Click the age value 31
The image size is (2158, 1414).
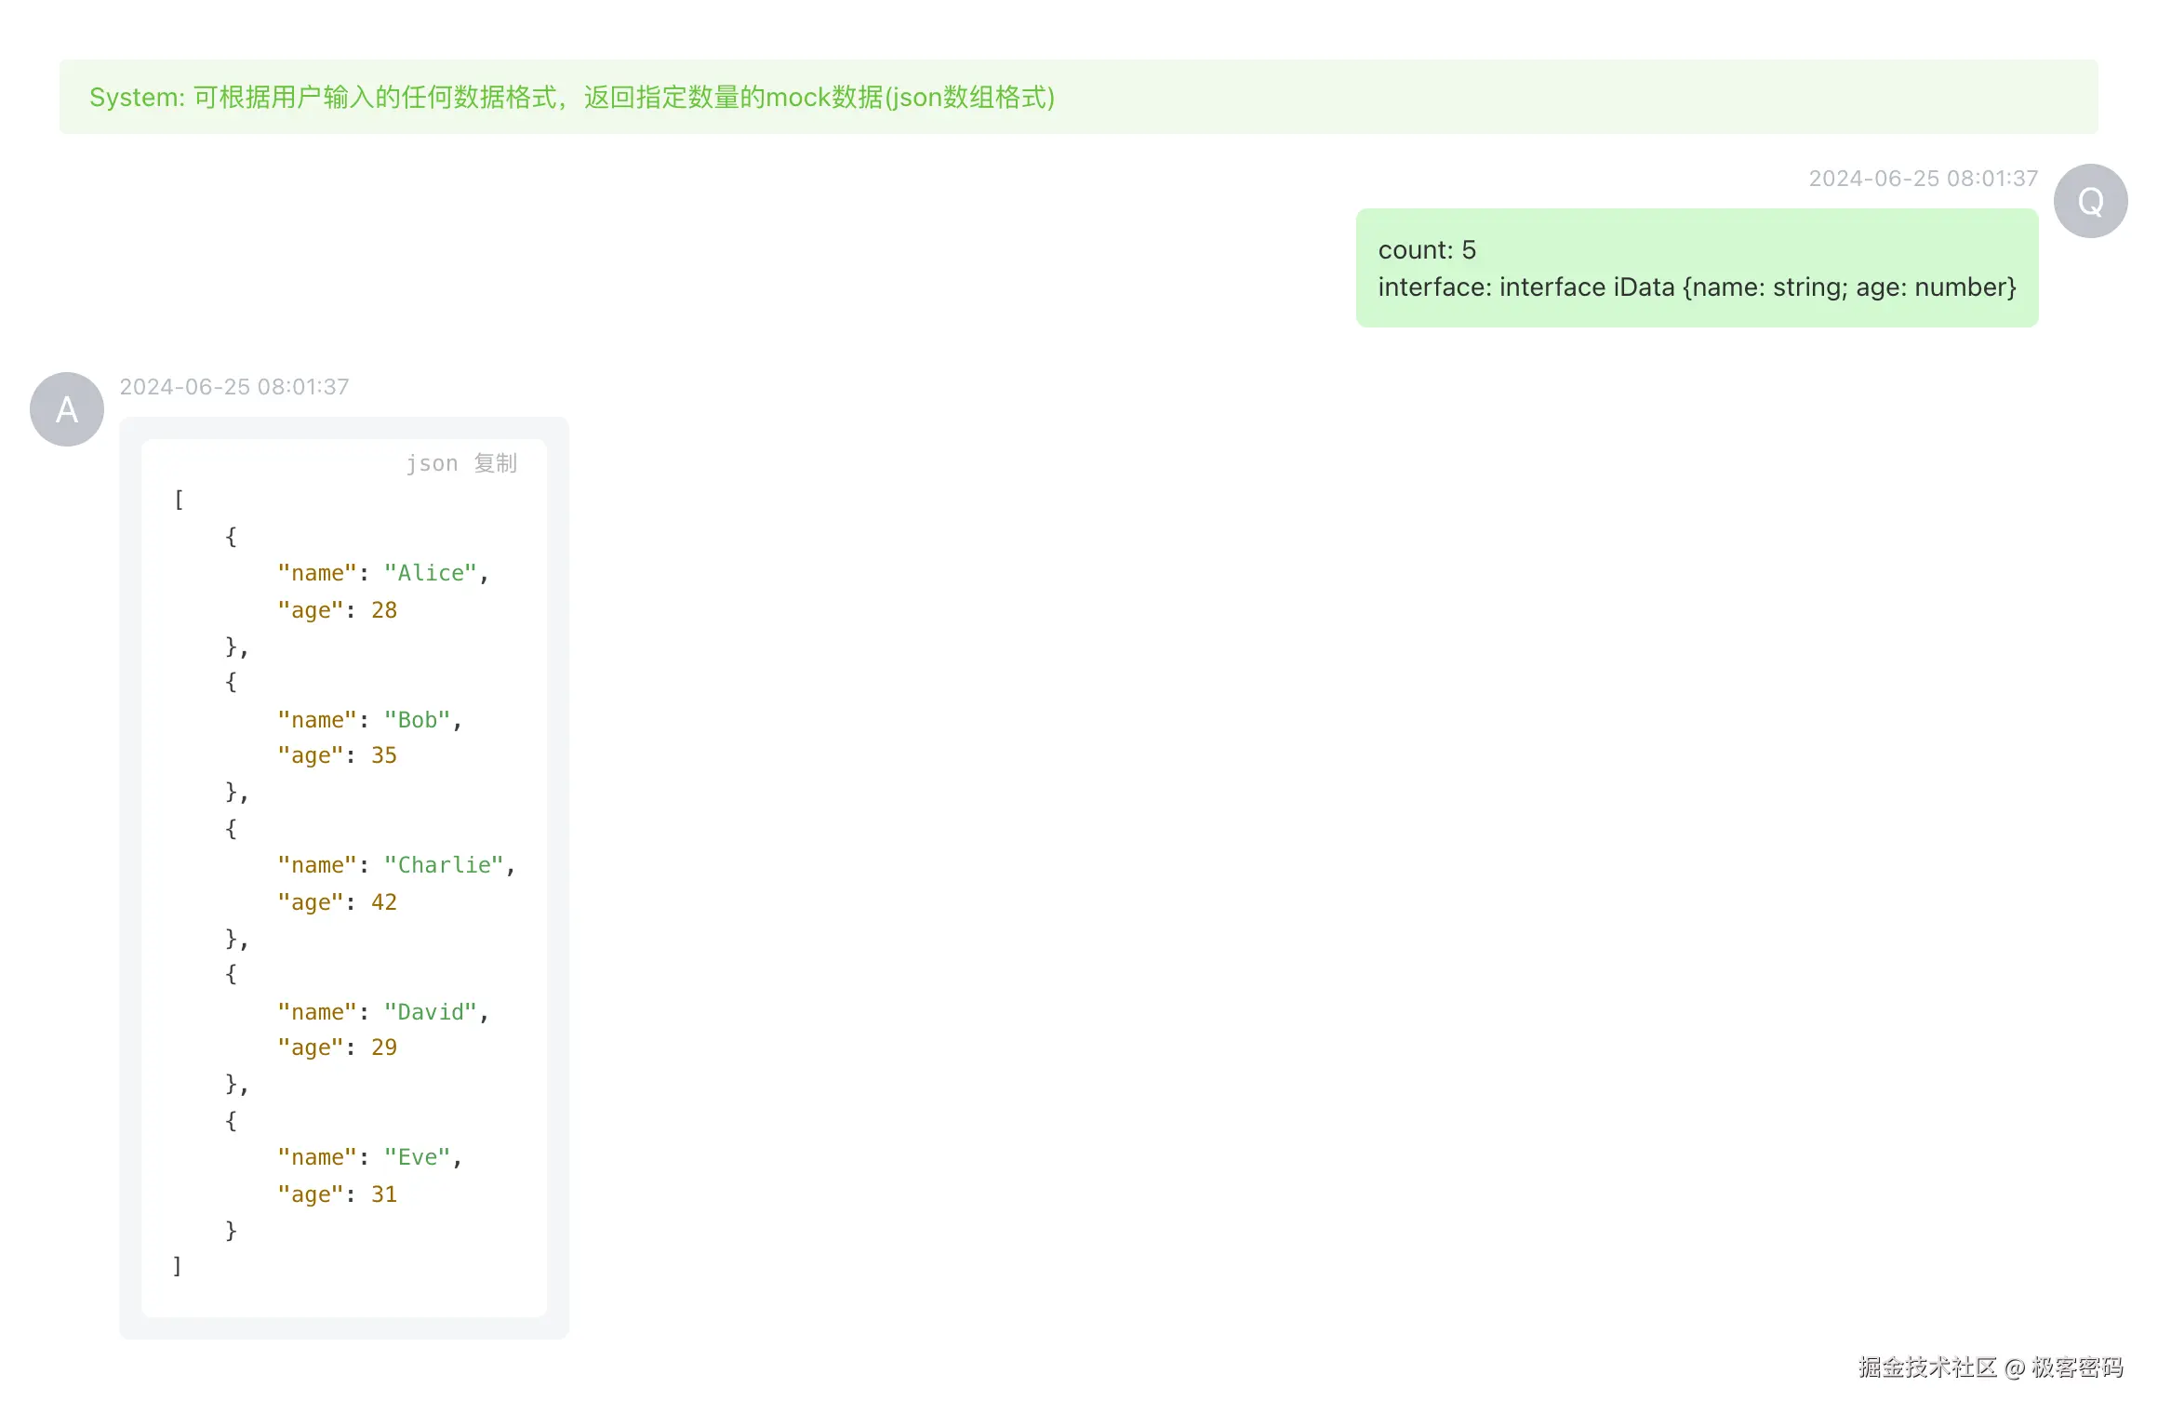tap(384, 1194)
